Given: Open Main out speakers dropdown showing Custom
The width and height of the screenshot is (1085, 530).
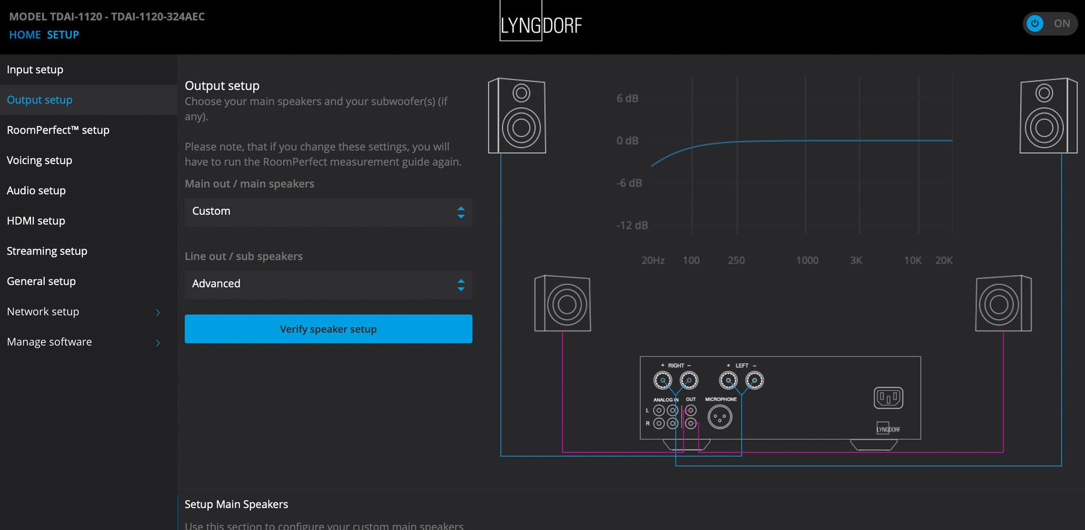Looking at the screenshot, I should pyautogui.click(x=328, y=212).
